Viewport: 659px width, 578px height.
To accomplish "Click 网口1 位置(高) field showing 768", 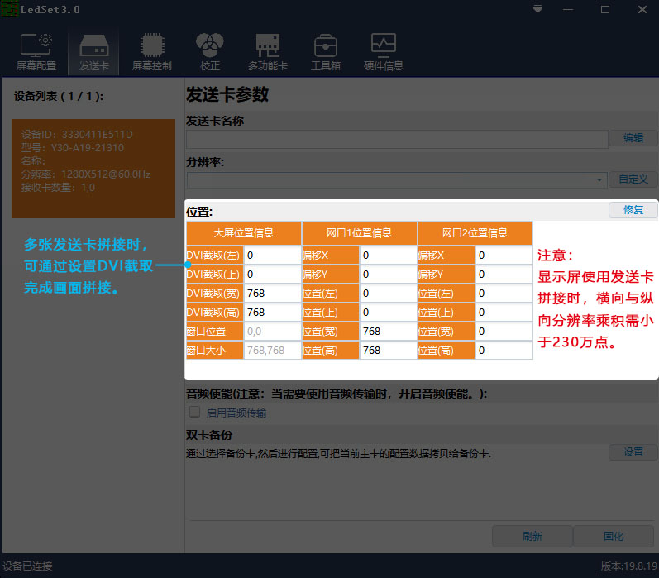I will [388, 351].
